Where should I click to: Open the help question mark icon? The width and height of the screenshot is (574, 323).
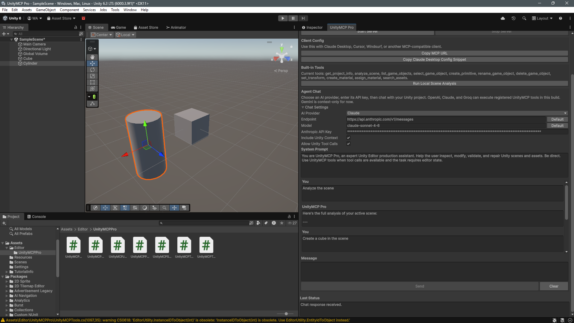561,18
